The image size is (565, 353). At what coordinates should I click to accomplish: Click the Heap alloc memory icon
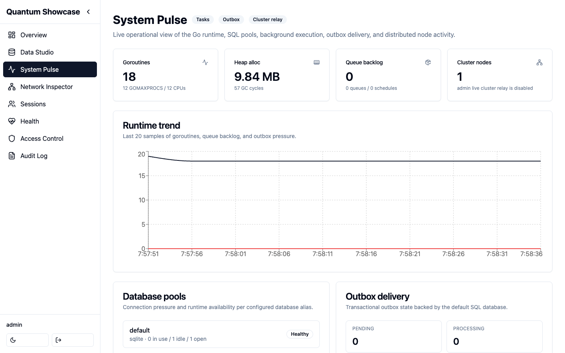point(317,62)
